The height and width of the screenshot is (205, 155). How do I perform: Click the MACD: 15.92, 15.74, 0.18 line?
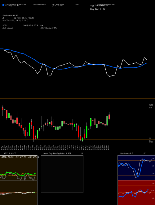[15, 20]
